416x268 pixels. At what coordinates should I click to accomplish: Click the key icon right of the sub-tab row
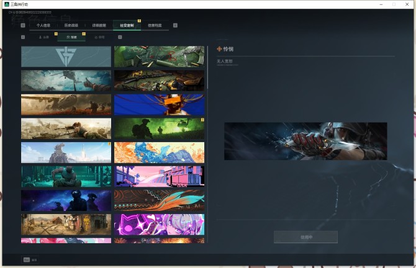120,37
